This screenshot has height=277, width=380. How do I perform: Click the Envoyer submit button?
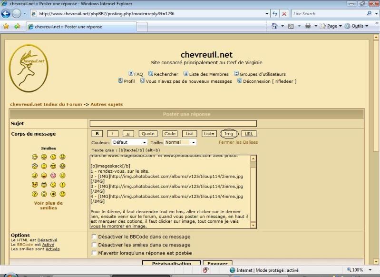pyautogui.click(x=217, y=263)
